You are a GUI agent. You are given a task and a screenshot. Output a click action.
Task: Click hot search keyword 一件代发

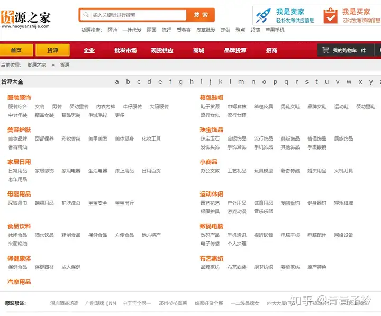point(132,30)
